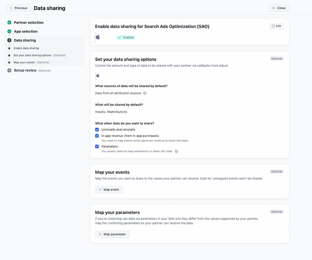Click the plus icon on the Map event button

100,189
